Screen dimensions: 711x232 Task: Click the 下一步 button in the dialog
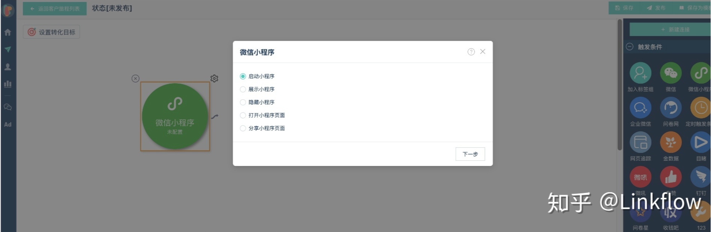pos(470,154)
